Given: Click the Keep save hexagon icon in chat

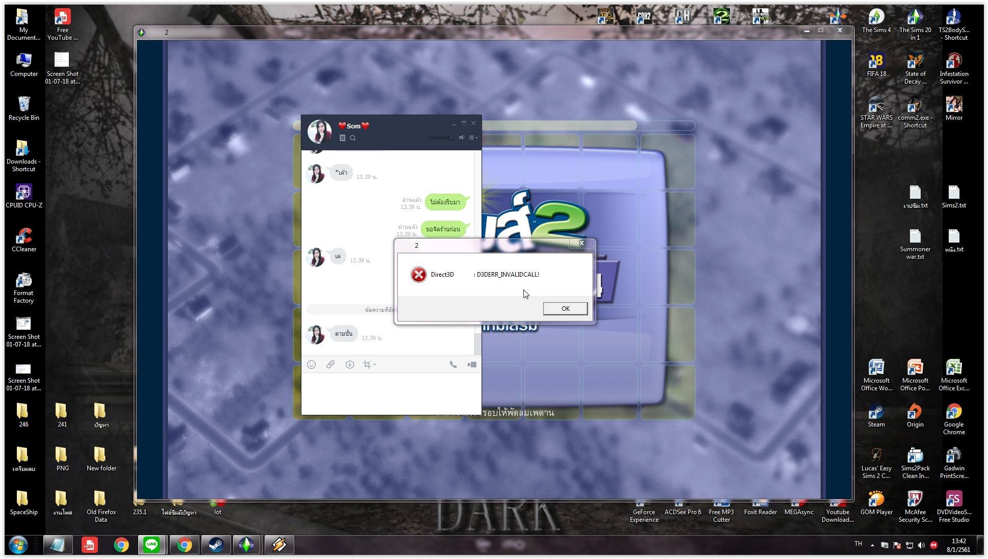Looking at the screenshot, I should point(349,364).
